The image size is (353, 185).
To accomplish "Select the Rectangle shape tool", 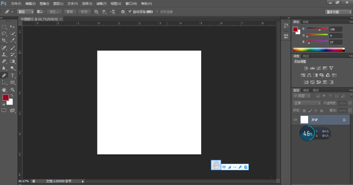I will click(x=12, y=82).
